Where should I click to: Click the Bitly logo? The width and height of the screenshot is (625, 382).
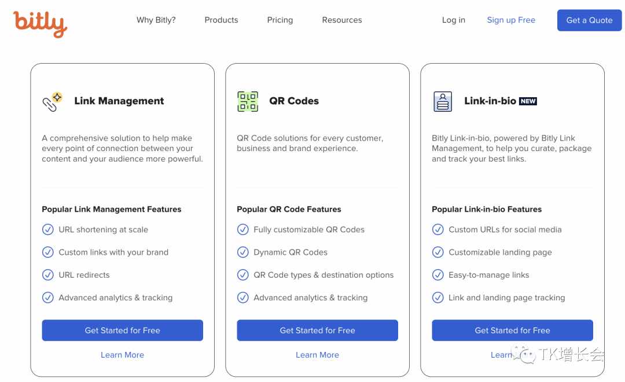pos(40,24)
